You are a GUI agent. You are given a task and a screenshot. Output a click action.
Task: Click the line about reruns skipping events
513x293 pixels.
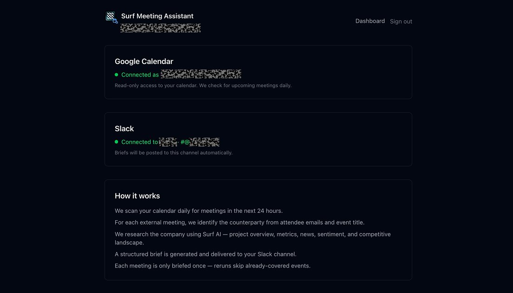[x=212, y=266]
